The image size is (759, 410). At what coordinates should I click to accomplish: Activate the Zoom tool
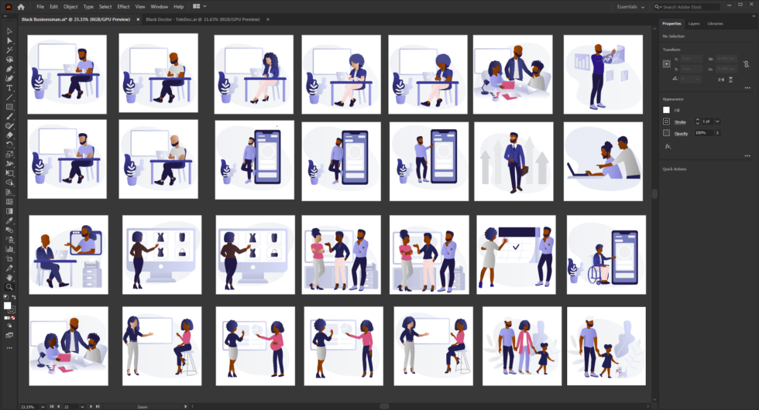coord(9,286)
